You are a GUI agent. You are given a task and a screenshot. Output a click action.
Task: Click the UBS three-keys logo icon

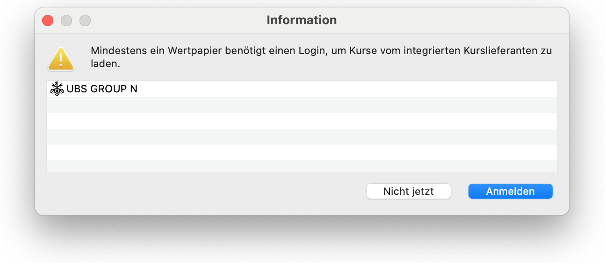(57, 89)
